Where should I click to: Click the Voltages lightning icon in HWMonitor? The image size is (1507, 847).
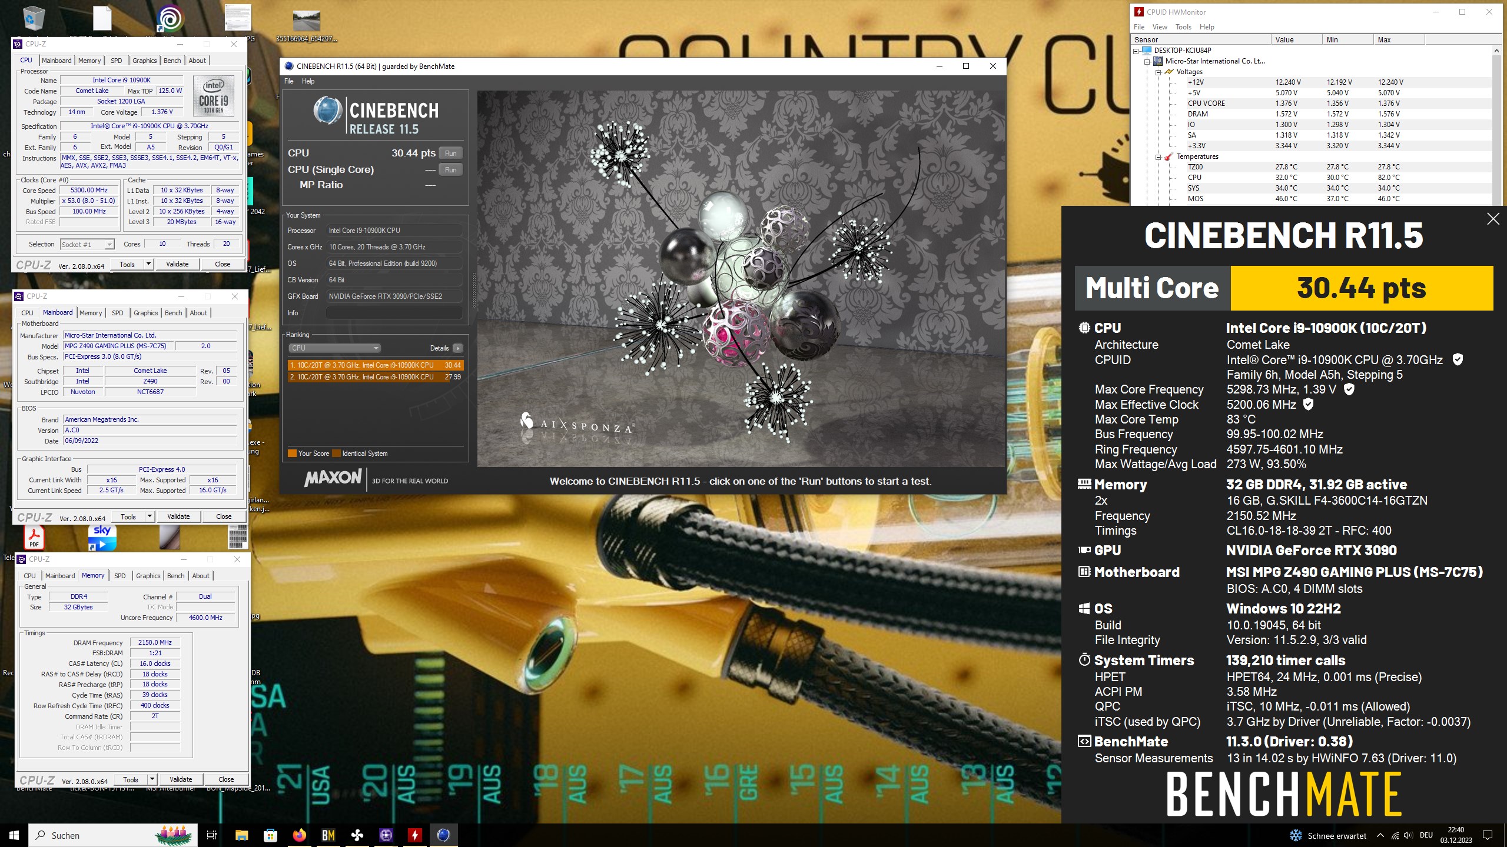[x=1168, y=72]
